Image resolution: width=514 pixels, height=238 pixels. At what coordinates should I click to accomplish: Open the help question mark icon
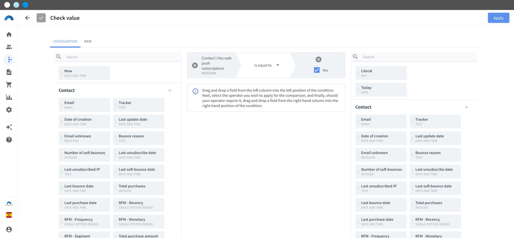click(x=9, y=140)
